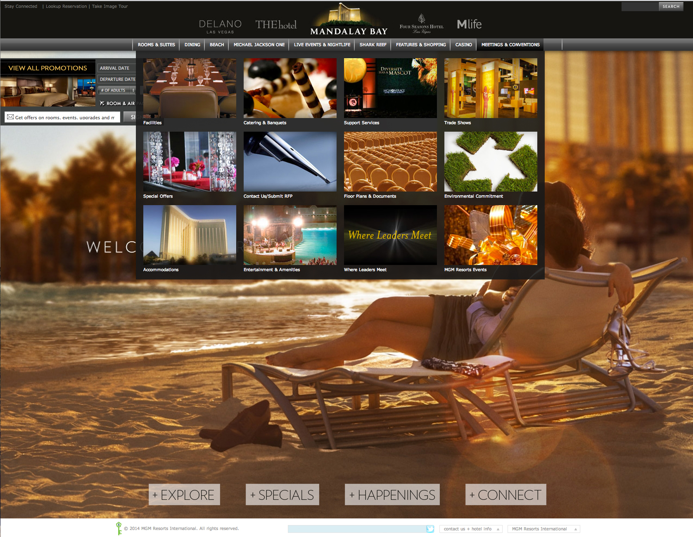Screen dimensions: 693x537
Task: Open Rooms & Suites menu
Action: [x=157, y=45]
